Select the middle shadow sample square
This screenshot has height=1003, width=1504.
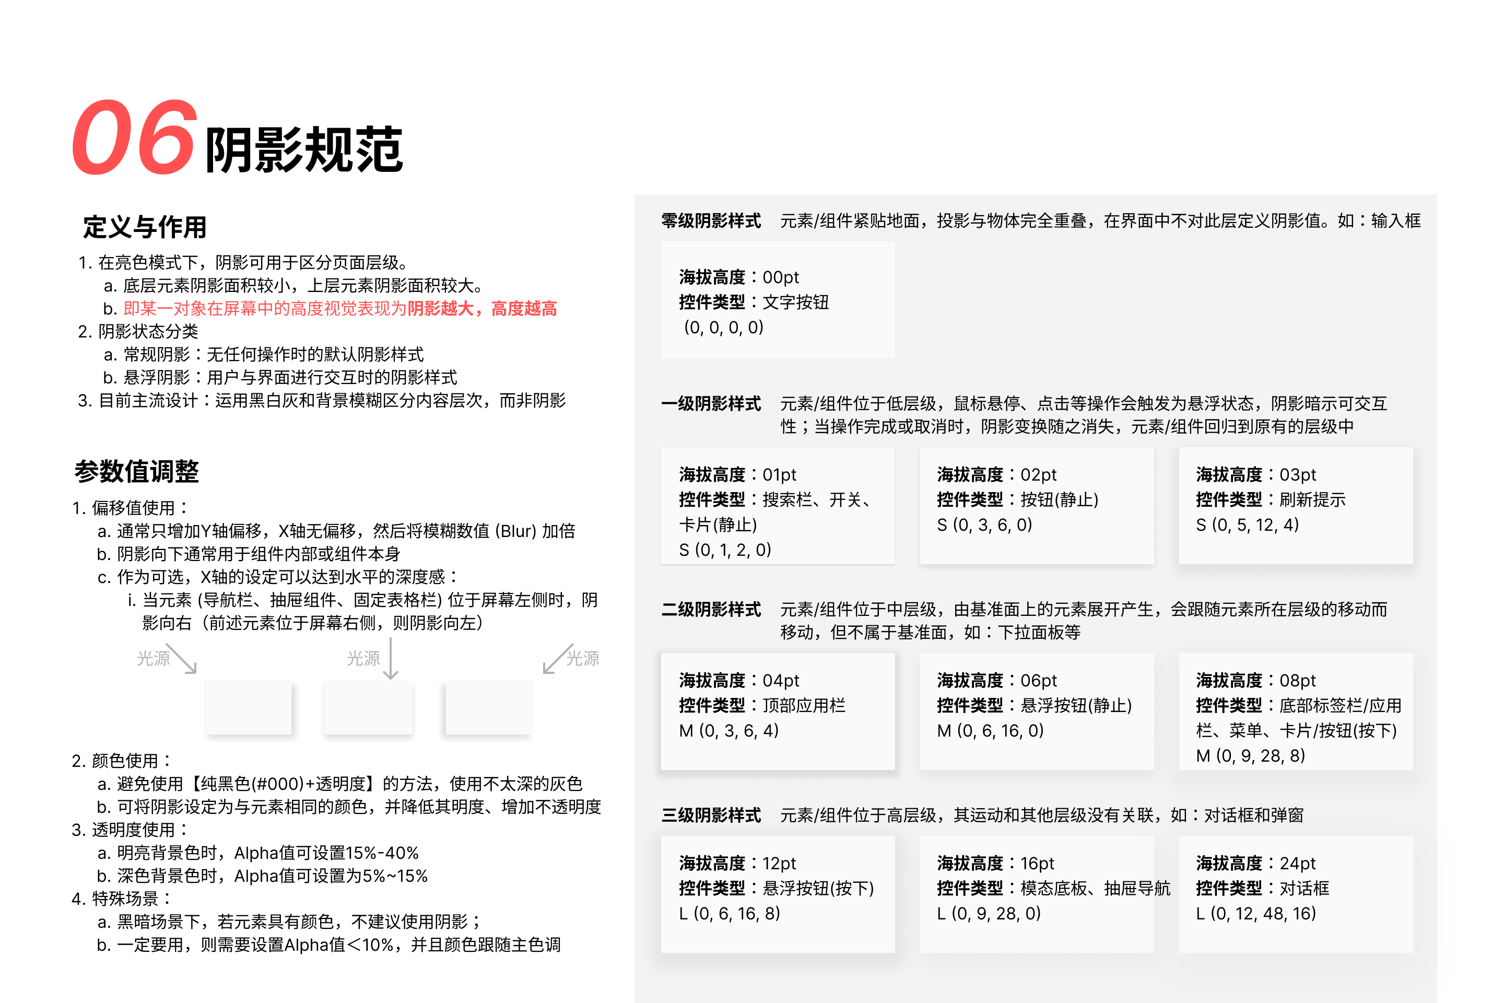(x=368, y=707)
